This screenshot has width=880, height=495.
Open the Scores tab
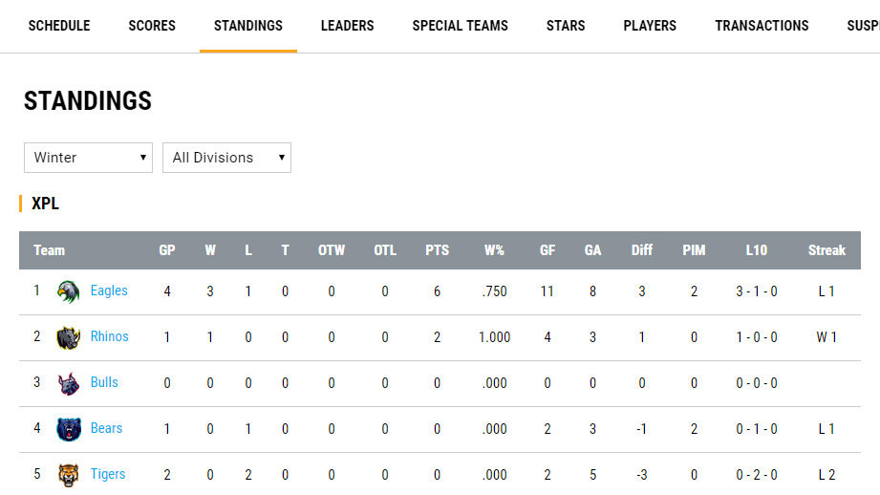(x=152, y=26)
